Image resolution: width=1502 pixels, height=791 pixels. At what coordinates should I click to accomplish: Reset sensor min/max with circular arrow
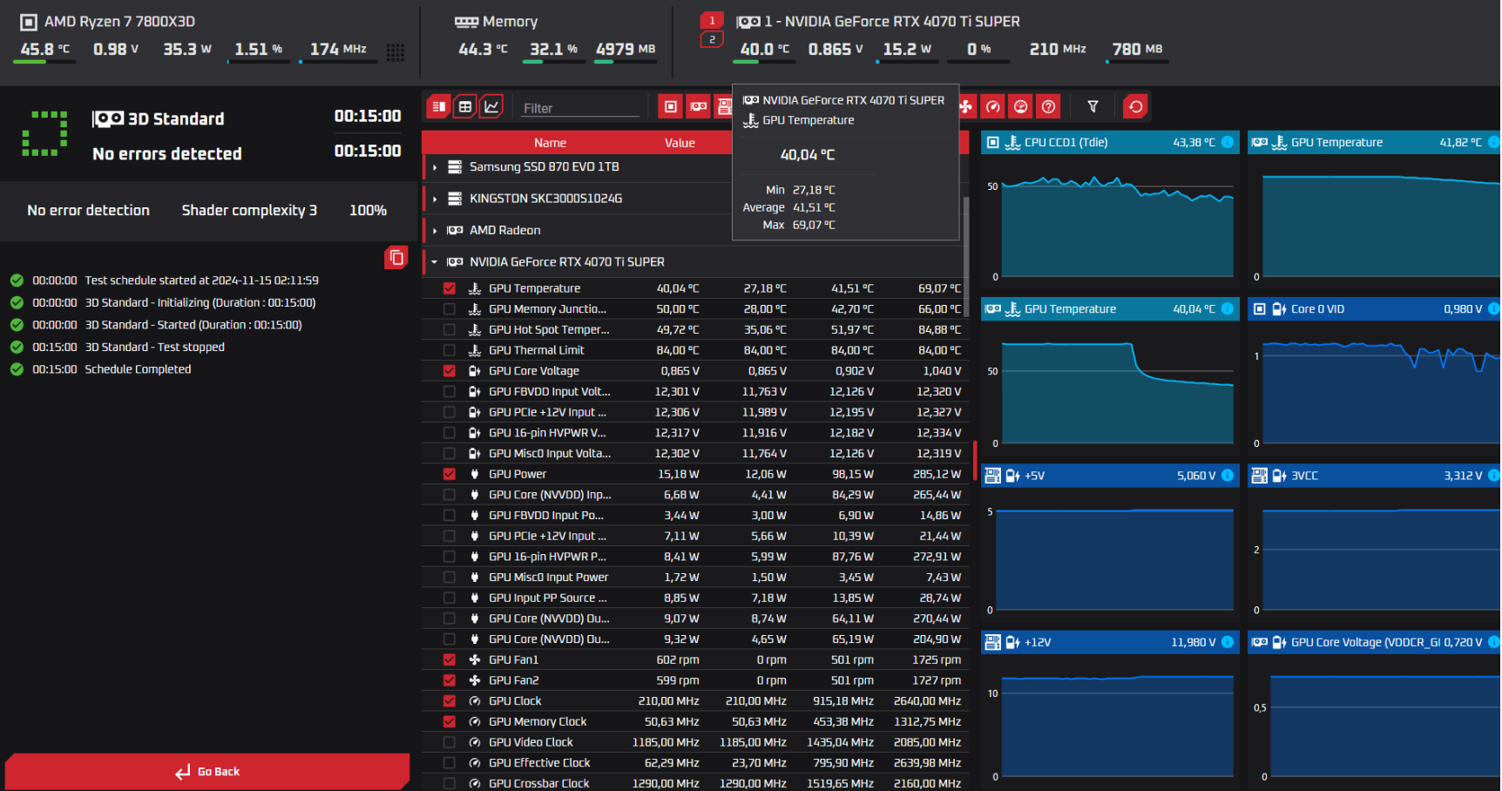1135,106
